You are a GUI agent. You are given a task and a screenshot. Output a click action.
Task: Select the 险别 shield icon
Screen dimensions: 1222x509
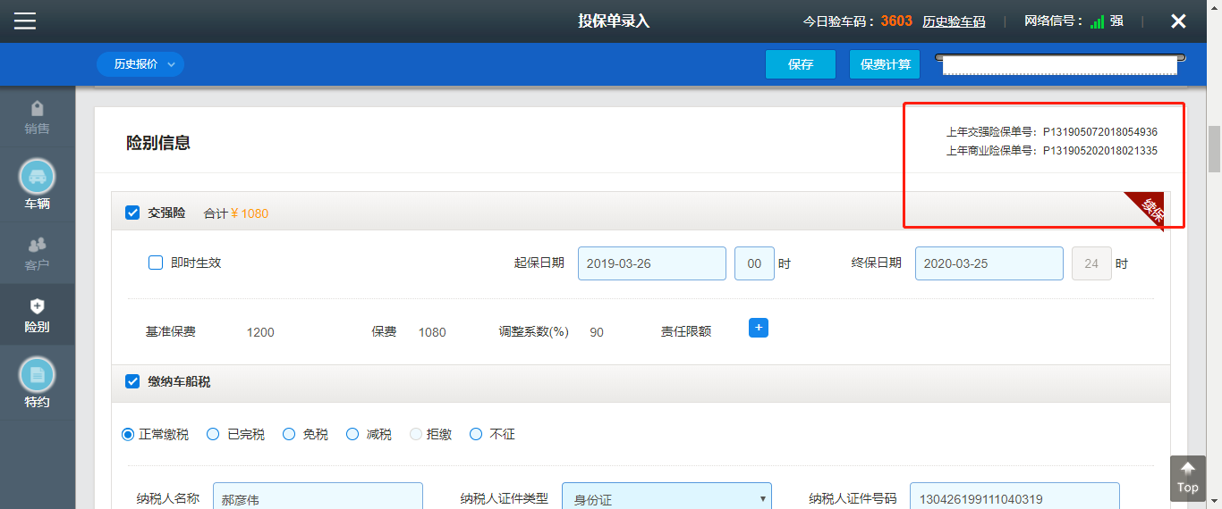pos(37,306)
